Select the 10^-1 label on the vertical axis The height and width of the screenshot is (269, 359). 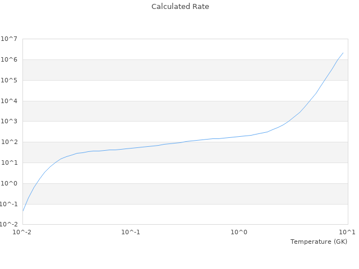(8, 204)
